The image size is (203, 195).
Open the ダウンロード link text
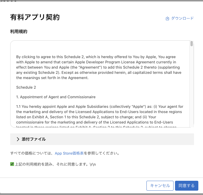click(x=182, y=18)
